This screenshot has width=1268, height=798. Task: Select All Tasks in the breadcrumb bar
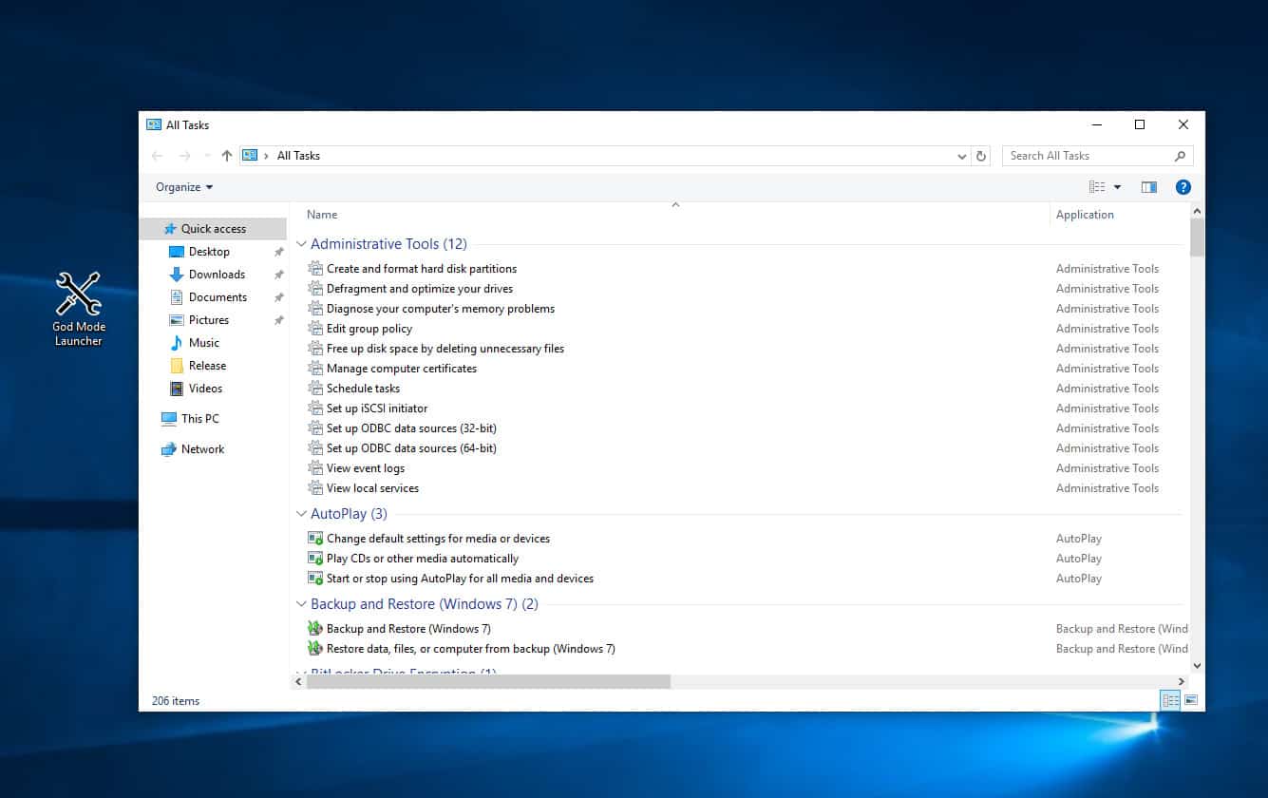[x=297, y=155]
